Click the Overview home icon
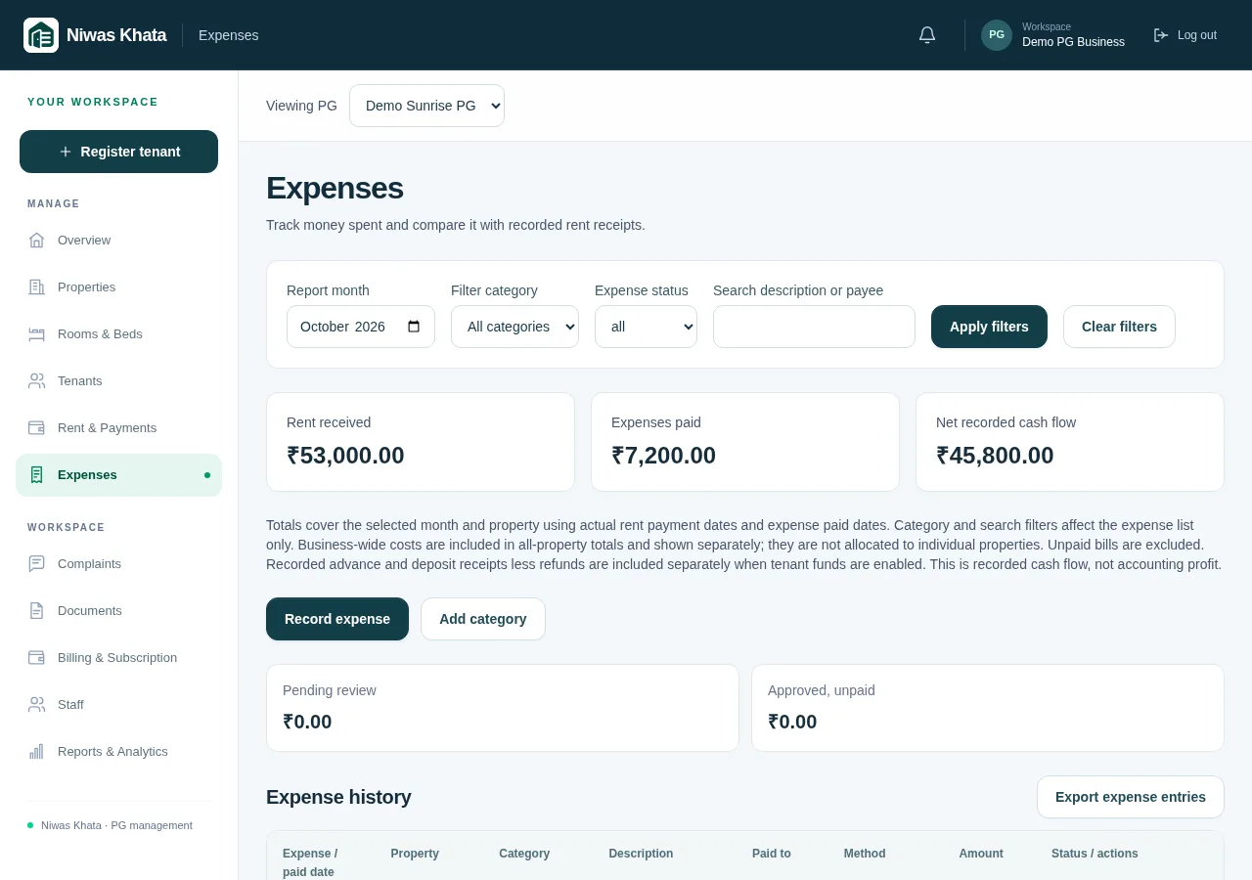Viewport: 1252px width, 880px height. (x=36, y=240)
